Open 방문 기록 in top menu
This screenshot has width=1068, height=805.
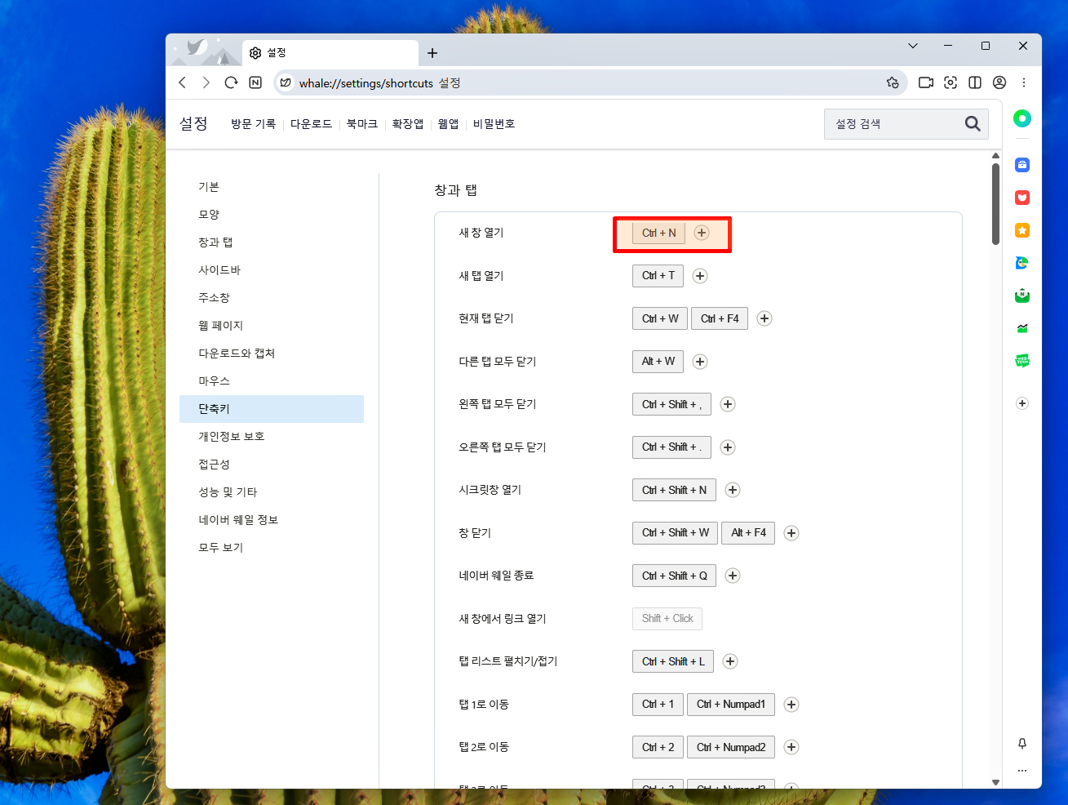(x=253, y=124)
